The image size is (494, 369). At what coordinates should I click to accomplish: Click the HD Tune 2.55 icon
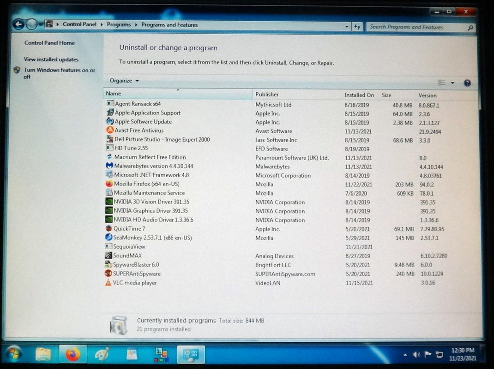pyautogui.click(x=109, y=148)
